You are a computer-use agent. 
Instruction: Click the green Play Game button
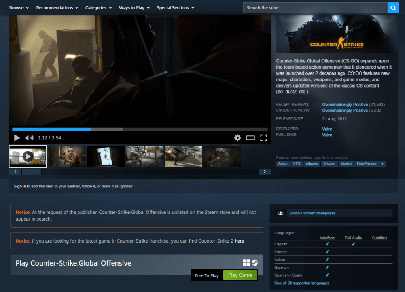240,275
